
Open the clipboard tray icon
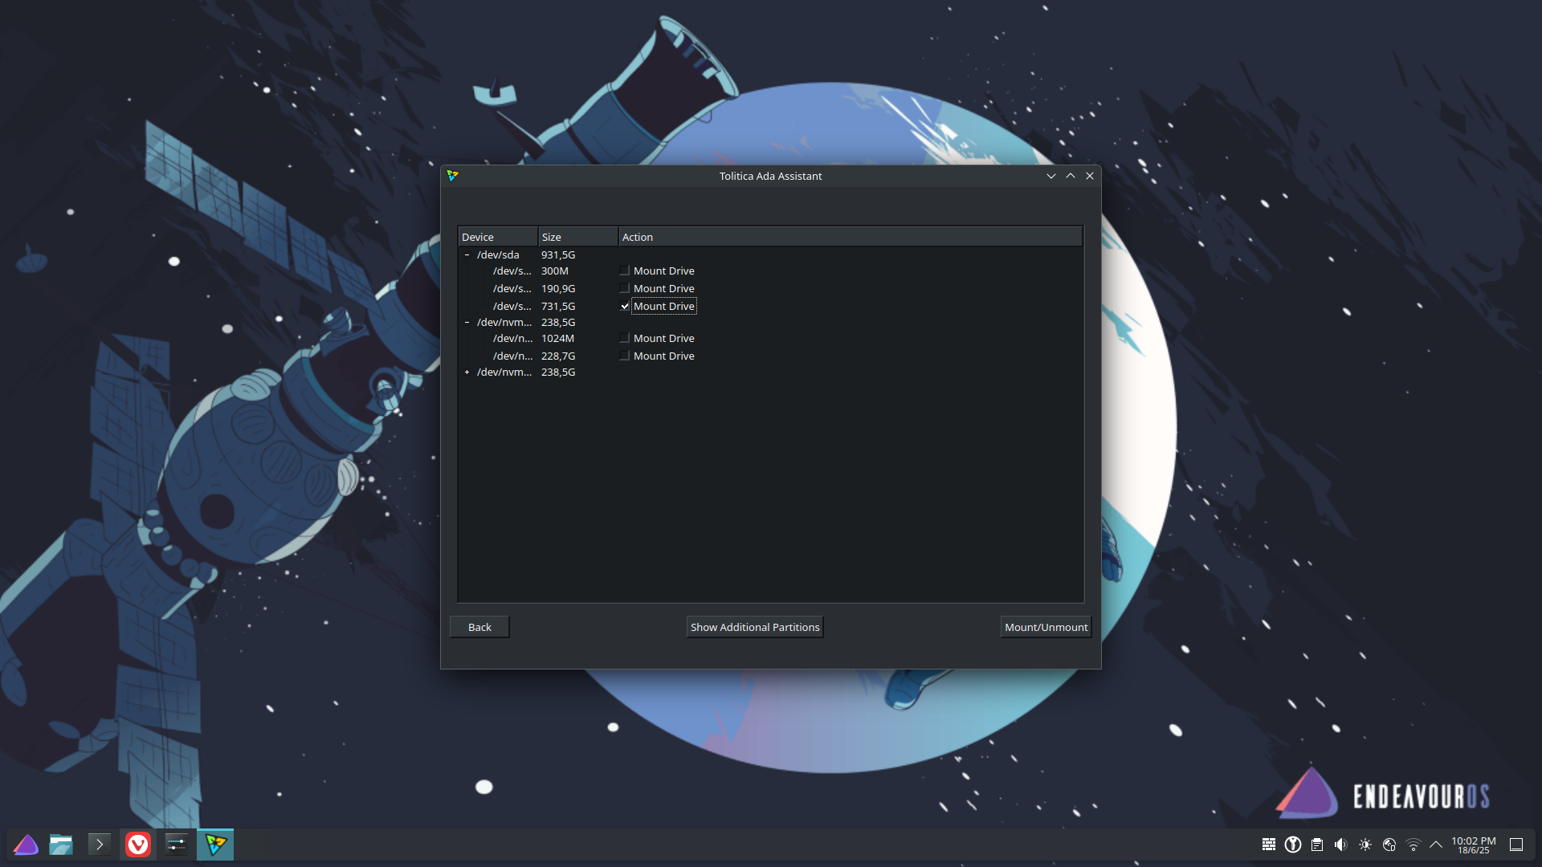1317,845
